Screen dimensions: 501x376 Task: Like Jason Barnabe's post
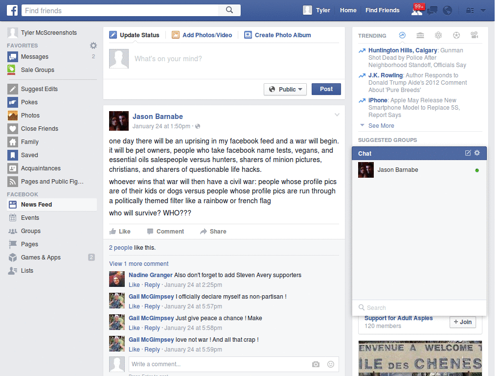point(120,232)
